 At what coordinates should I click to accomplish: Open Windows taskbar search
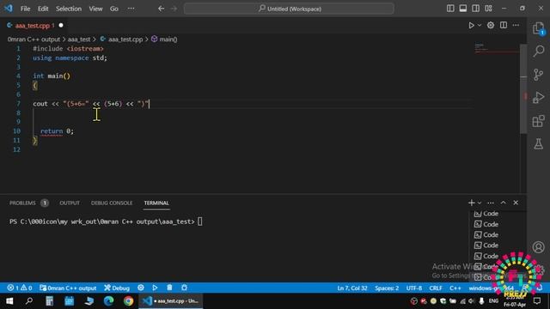point(29,301)
